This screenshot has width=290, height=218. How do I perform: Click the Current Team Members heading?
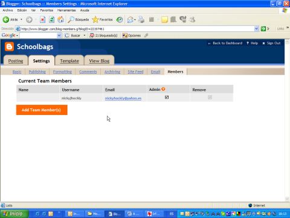click(45, 81)
